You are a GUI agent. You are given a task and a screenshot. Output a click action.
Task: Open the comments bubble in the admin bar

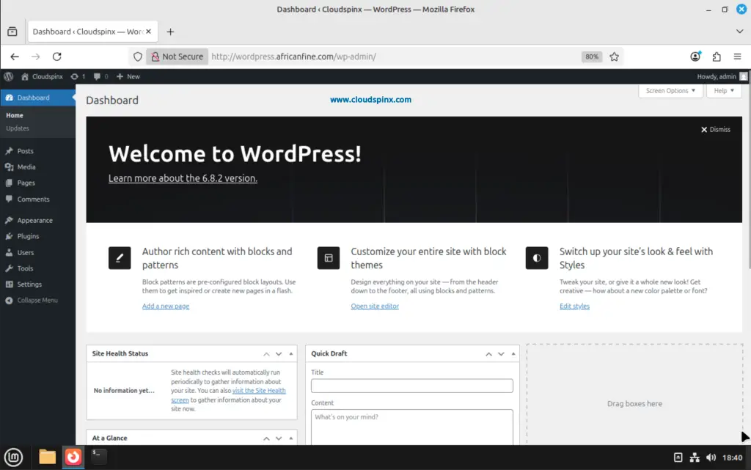99,76
